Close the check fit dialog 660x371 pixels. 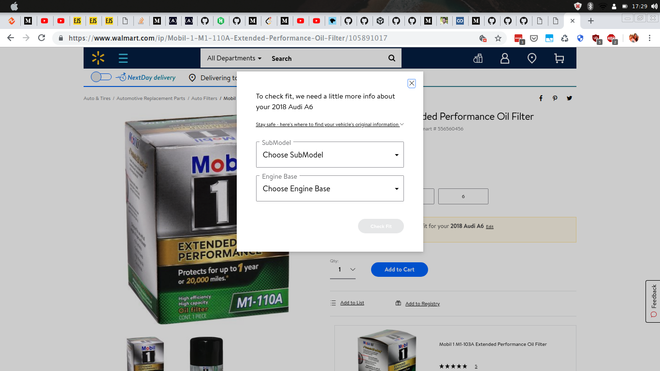[412, 83]
